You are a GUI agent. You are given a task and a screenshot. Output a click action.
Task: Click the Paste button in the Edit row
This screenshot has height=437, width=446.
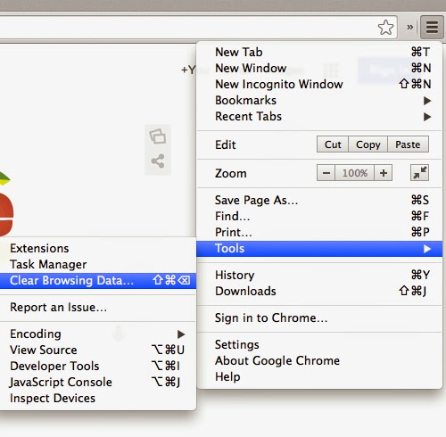tap(408, 144)
